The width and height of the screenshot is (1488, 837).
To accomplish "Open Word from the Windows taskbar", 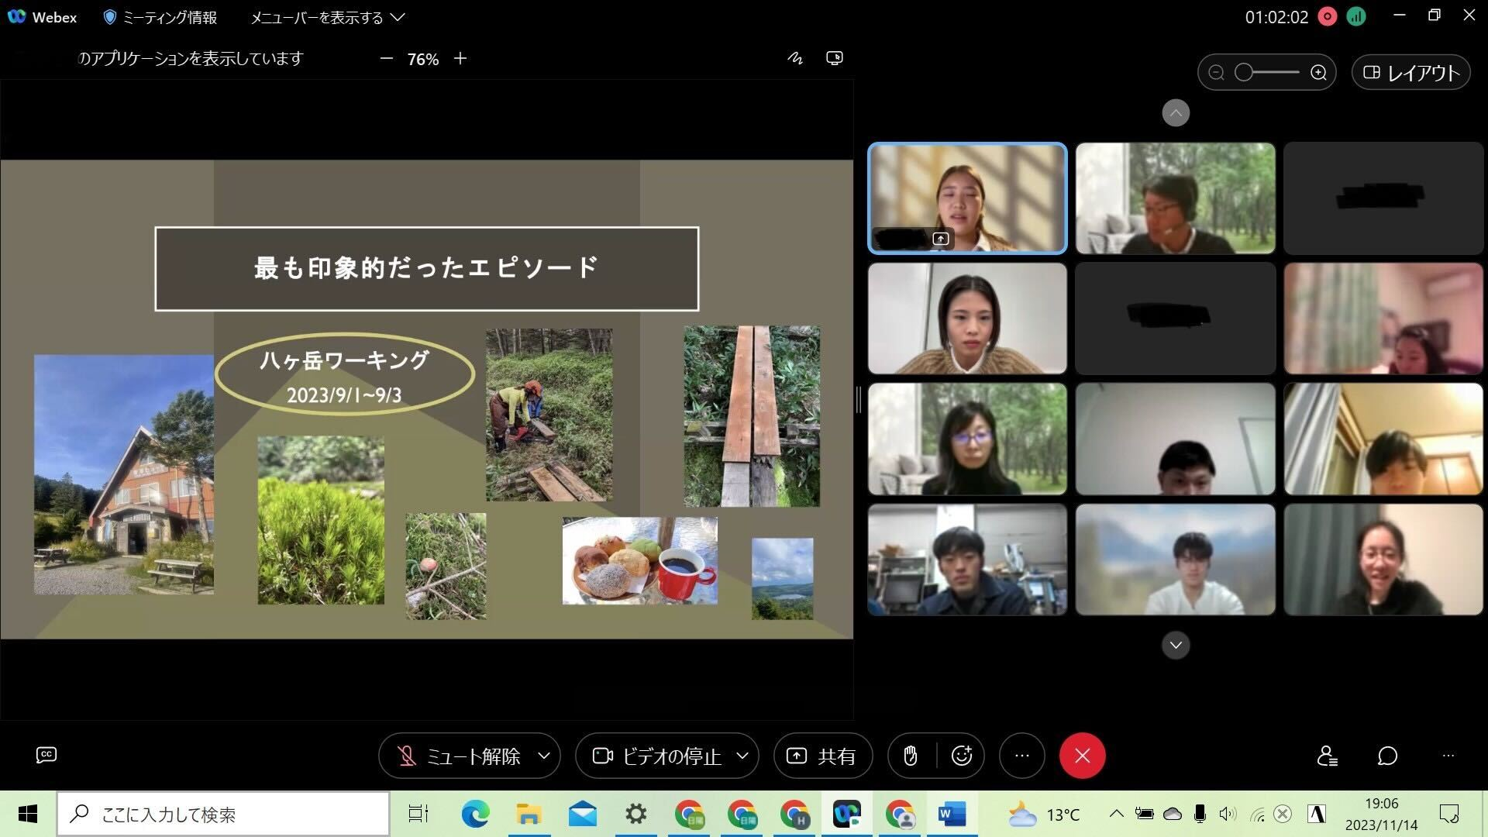I will point(951,814).
